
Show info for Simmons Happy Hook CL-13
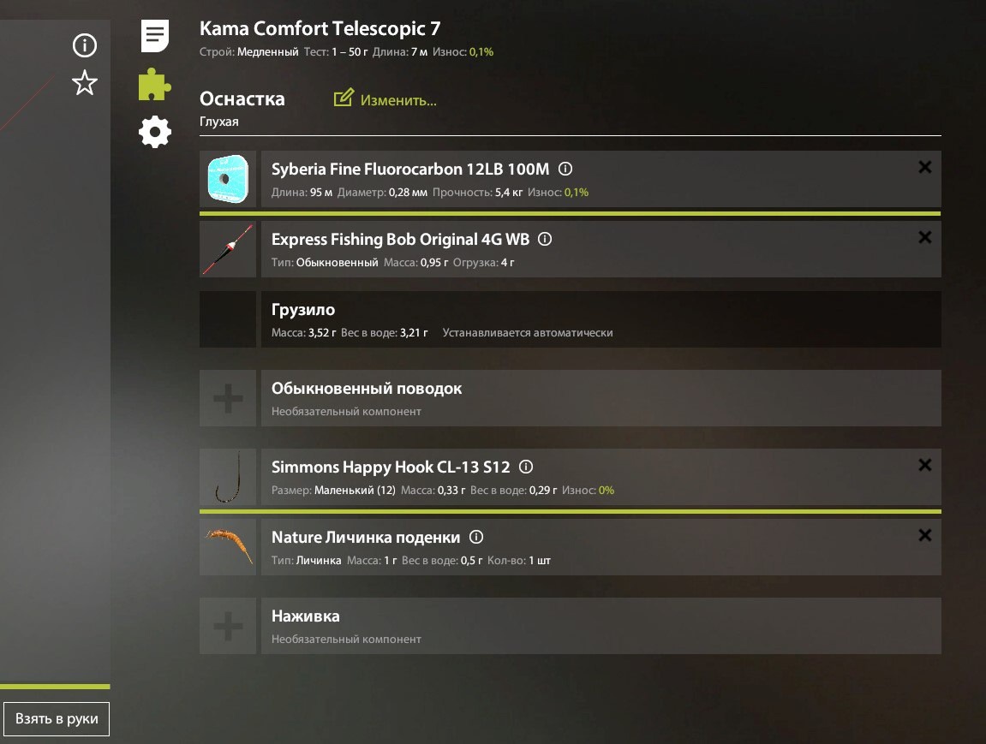(x=526, y=467)
